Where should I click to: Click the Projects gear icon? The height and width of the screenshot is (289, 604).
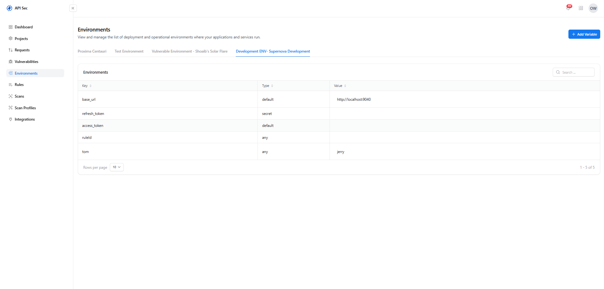[11, 38]
